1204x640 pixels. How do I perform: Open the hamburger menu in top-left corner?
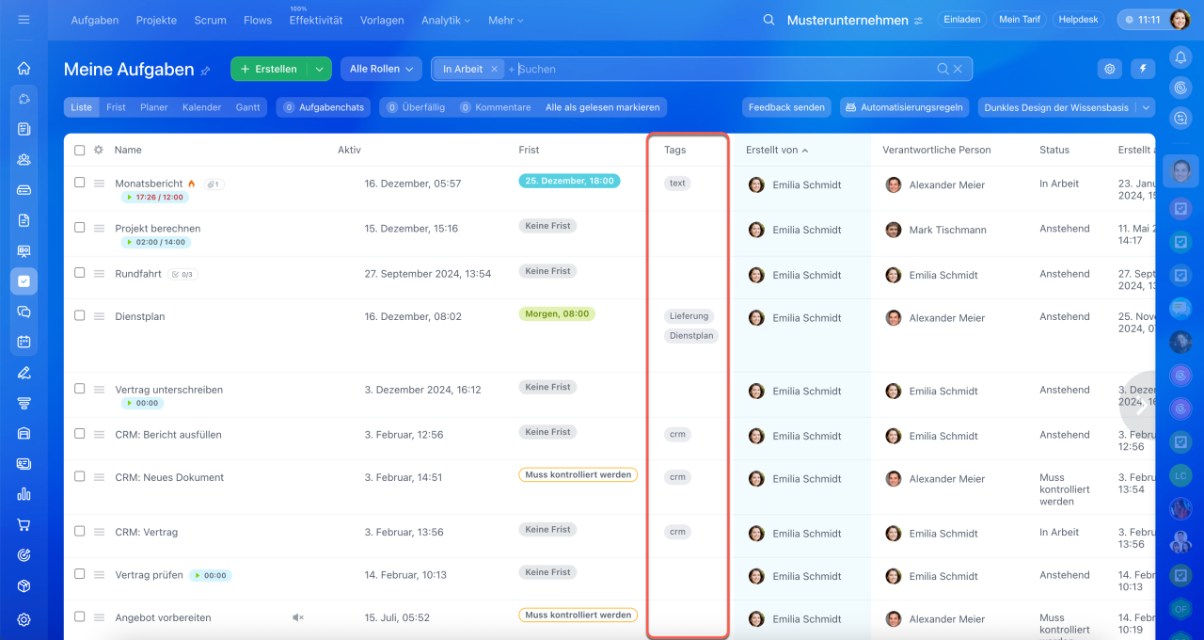[24, 20]
